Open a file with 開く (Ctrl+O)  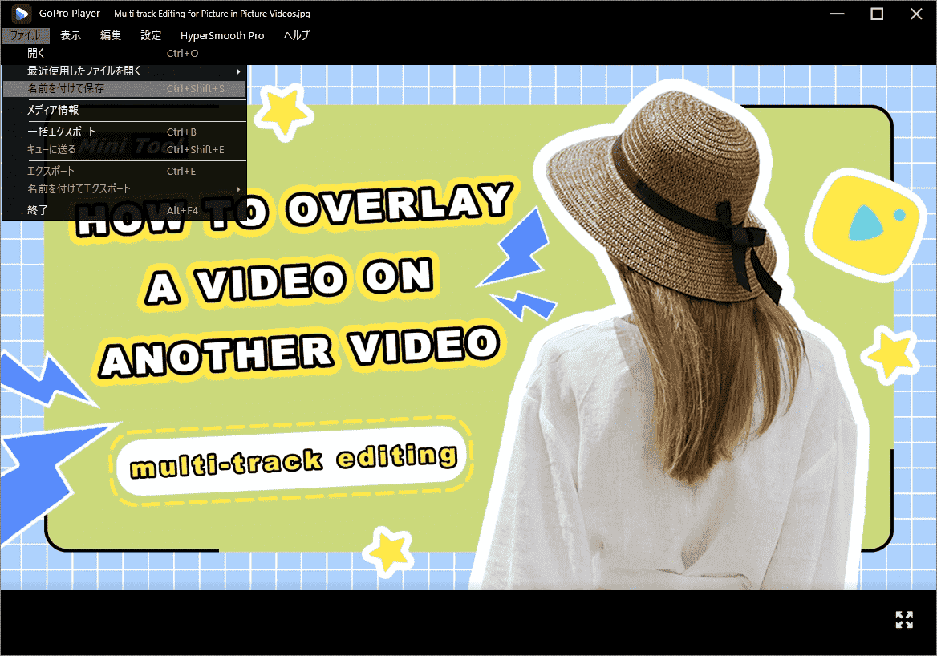tap(35, 53)
